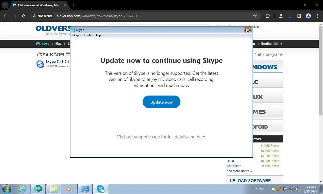Reload the oldversion.com page
Screen dimensions: 323x194
tap(24, 16)
